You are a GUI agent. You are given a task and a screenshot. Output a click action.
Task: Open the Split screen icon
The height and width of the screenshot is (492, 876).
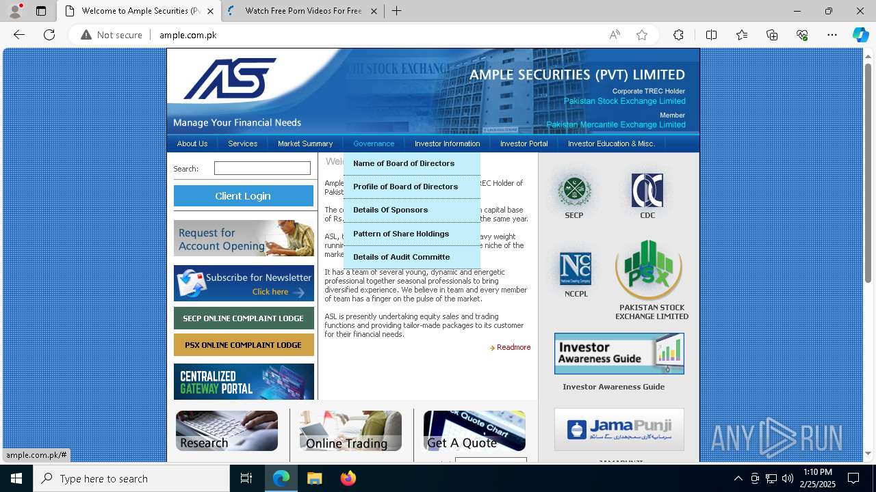click(x=711, y=35)
